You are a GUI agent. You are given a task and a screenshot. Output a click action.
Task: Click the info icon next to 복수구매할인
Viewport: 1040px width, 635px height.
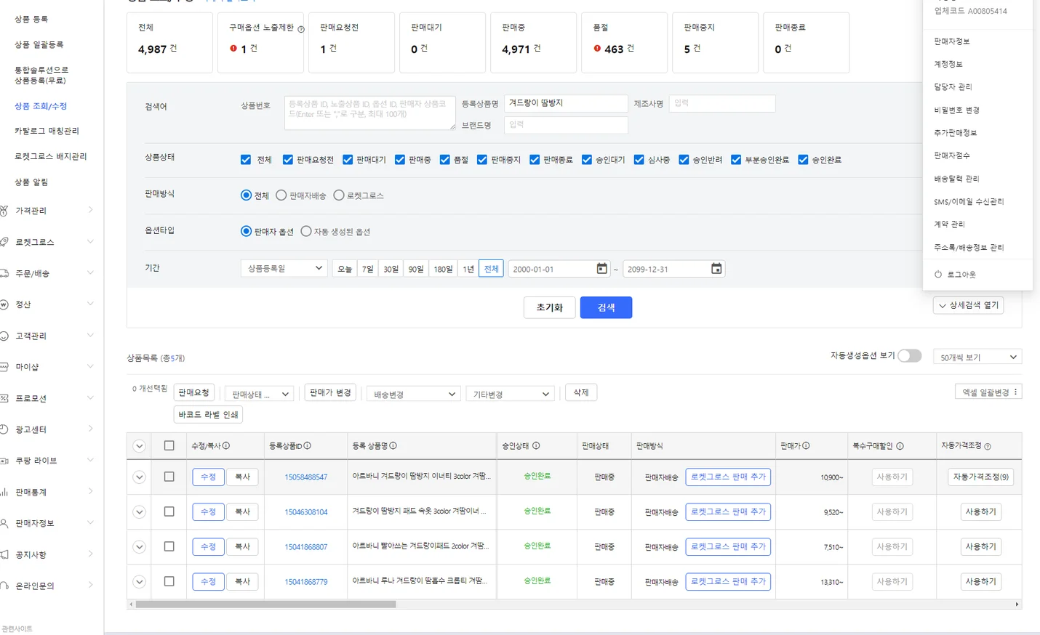900,446
